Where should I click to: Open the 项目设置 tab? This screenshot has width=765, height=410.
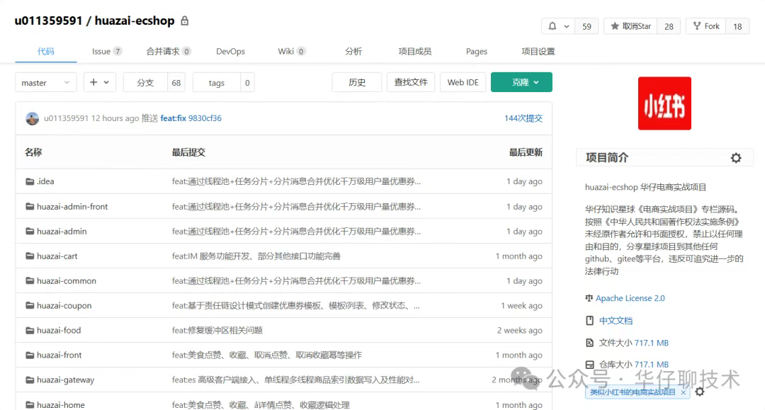[x=538, y=51]
